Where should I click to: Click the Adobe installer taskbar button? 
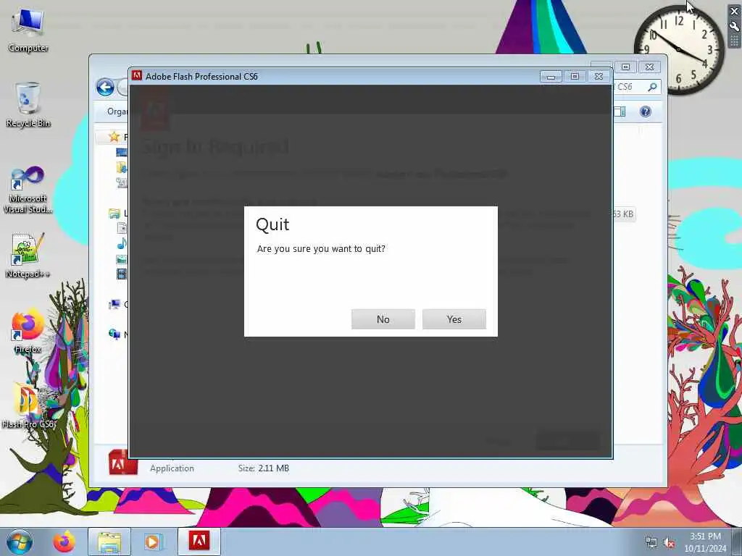click(199, 542)
